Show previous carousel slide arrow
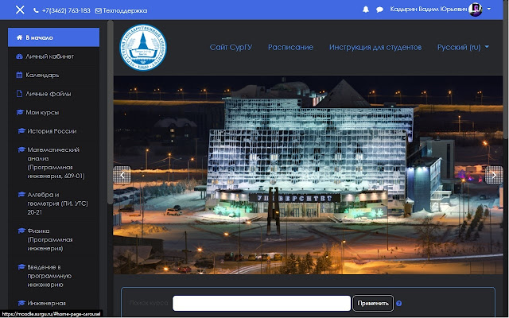509x318 pixels. tap(122, 175)
